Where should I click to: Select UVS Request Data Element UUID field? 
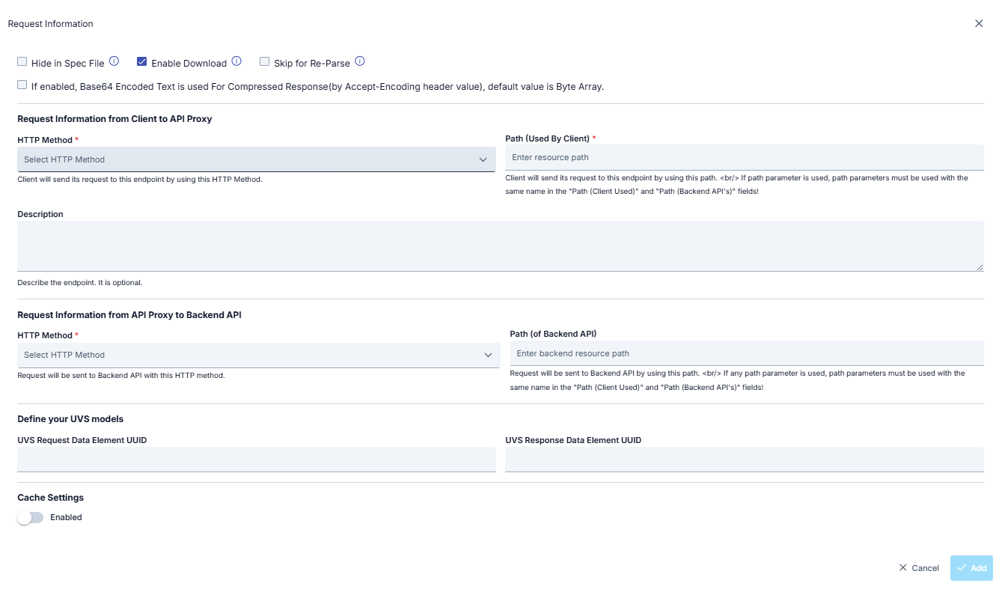point(256,459)
